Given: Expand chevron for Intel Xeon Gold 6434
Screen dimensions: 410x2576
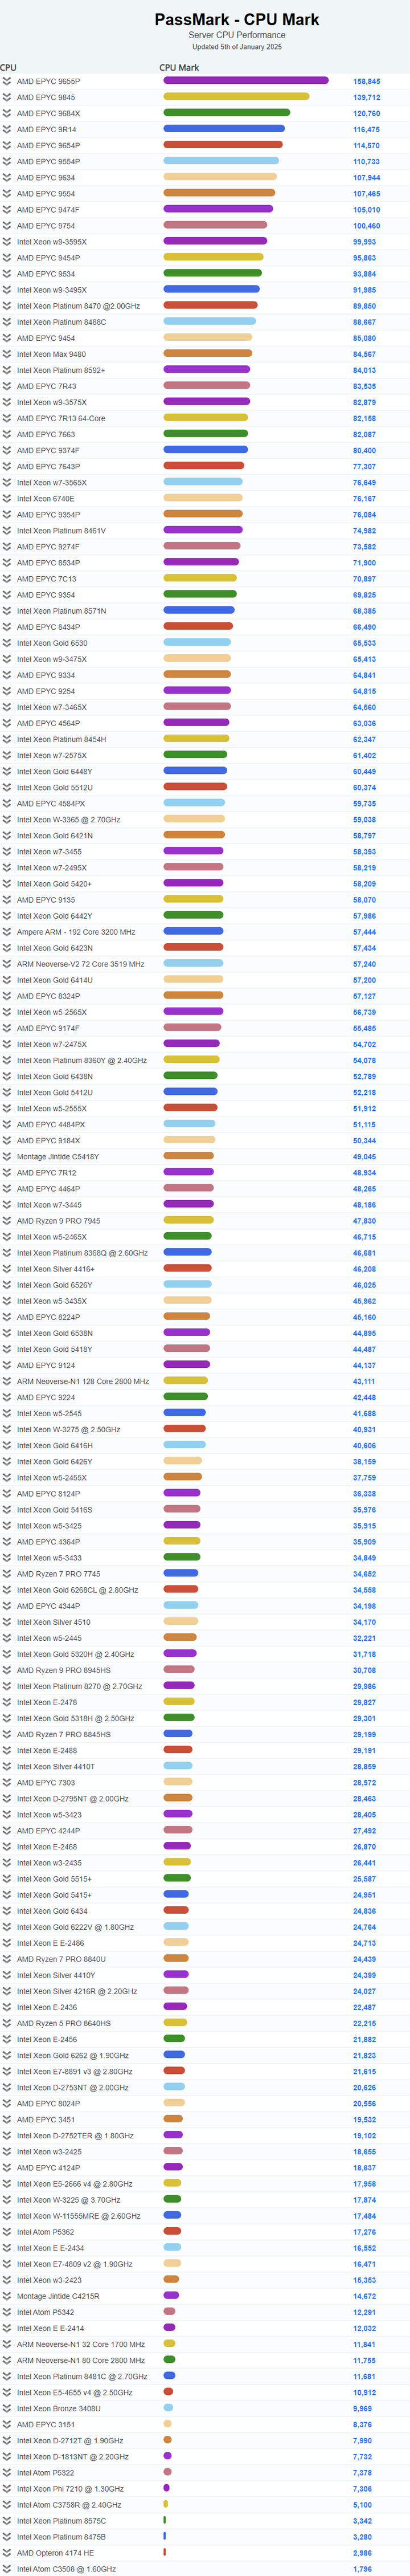Looking at the screenshot, I should coord(7,1911).
